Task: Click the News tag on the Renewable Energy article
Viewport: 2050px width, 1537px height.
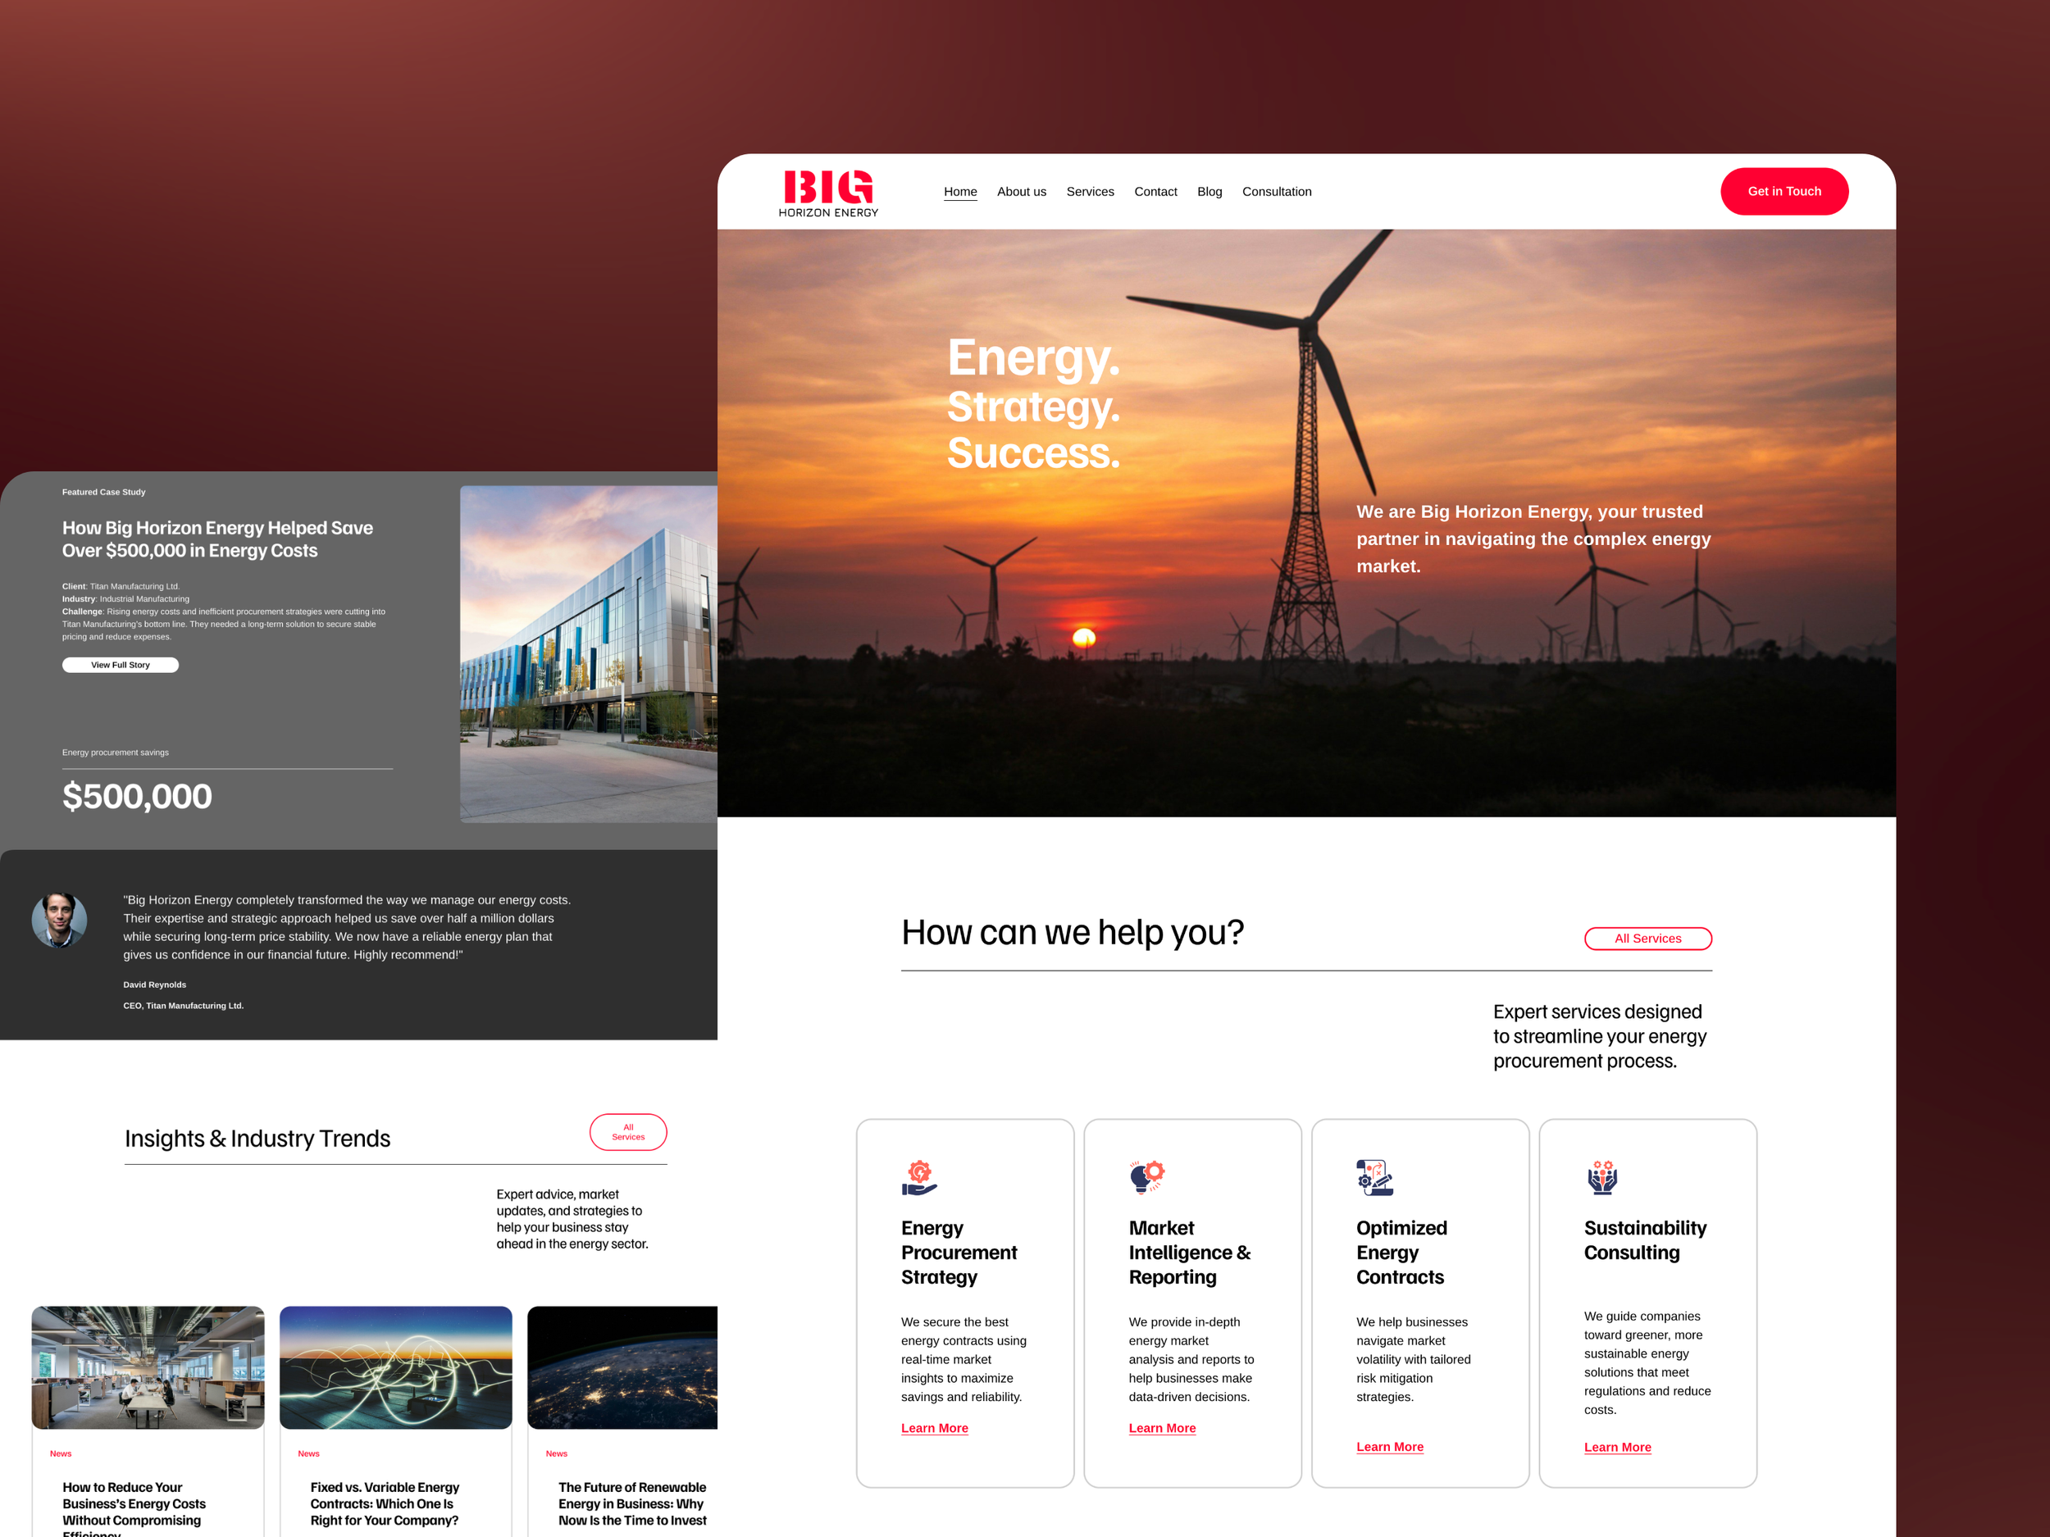Action: pos(556,1453)
